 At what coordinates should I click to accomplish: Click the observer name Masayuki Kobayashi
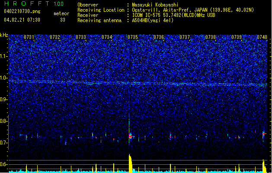pos(155,5)
